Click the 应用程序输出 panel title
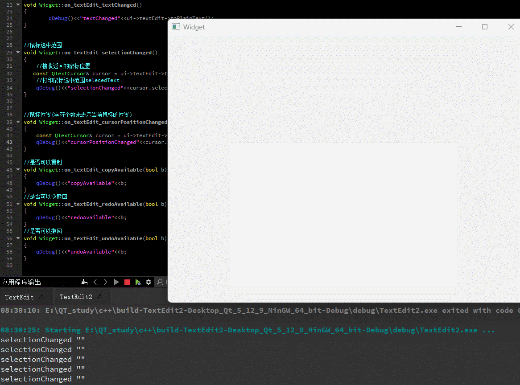The height and width of the screenshot is (385, 520). click(21, 283)
